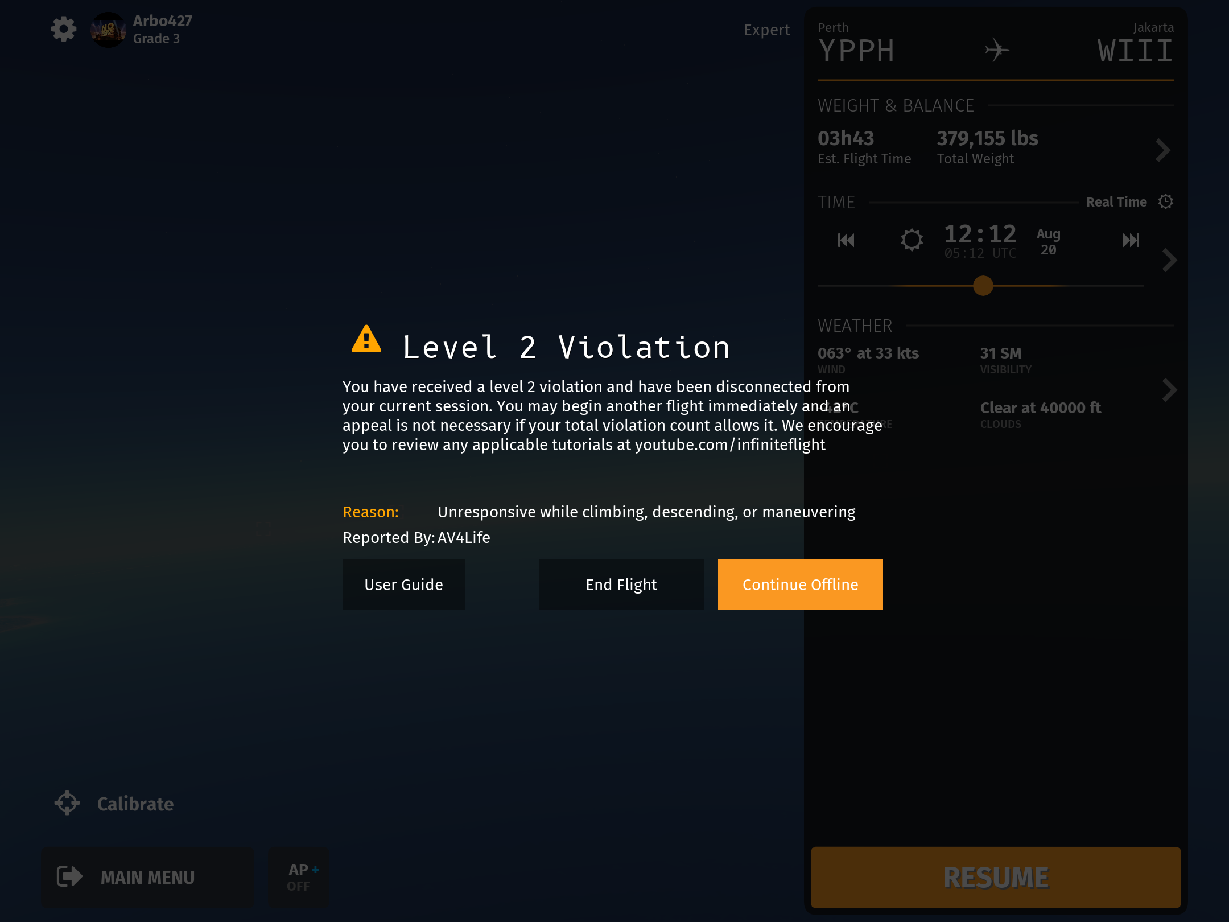Click the End Flight button
This screenshot has height=922, width=1229.
(x=621, y=585)
